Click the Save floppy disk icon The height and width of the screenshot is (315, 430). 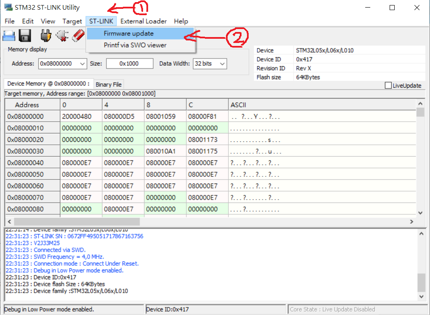(x=25, y=36)
